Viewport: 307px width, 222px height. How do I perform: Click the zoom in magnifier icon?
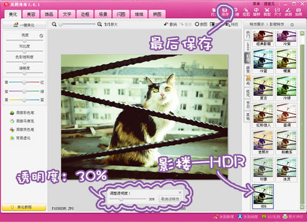coord(99,25)
